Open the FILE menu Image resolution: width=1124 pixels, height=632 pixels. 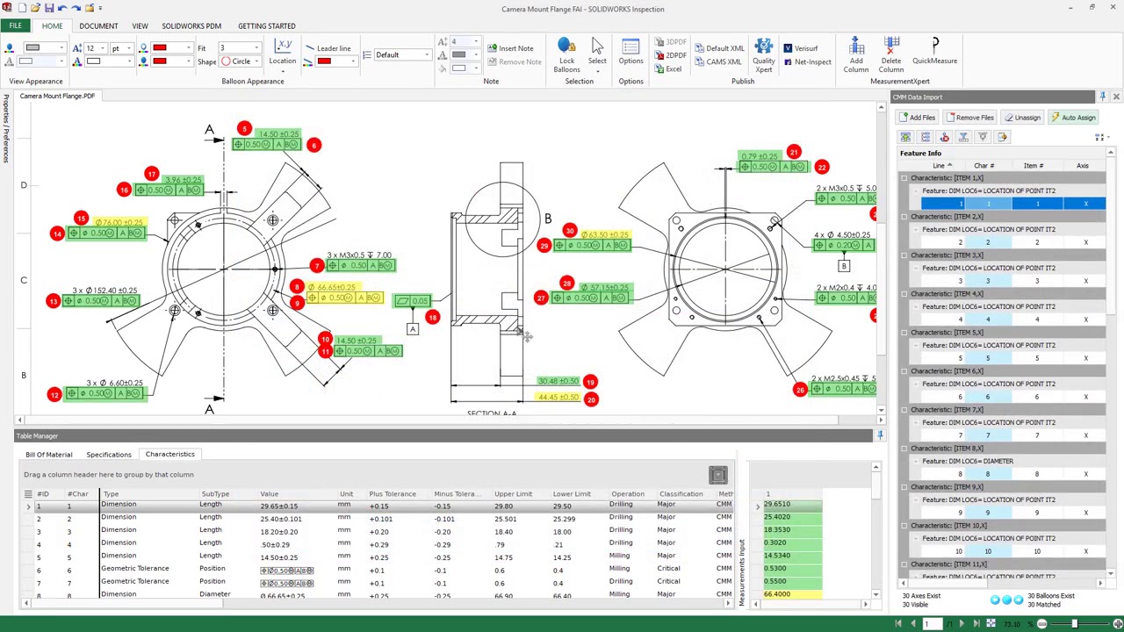pyautogui.click(x=16, y=25)
